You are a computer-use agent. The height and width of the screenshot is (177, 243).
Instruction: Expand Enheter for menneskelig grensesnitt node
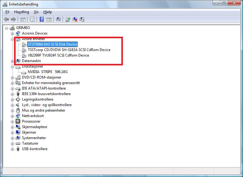pos(12,83)
